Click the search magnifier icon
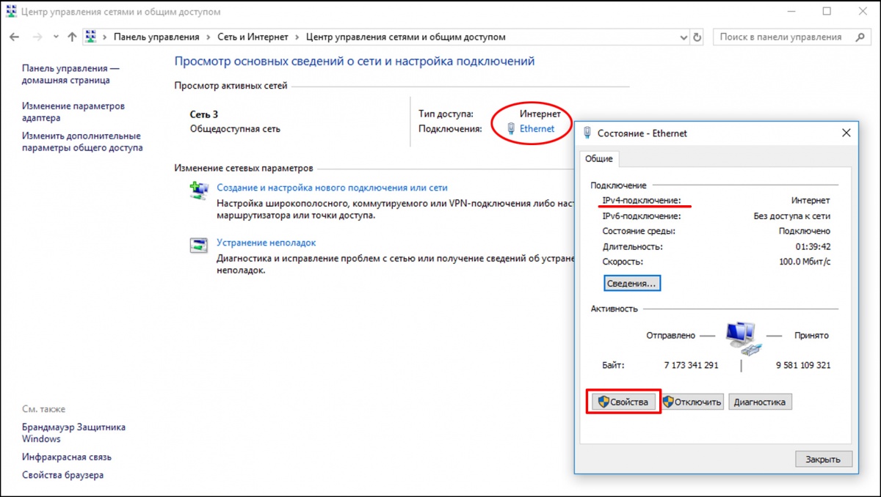This screenshot has width=881, height=497. [860, 37]
